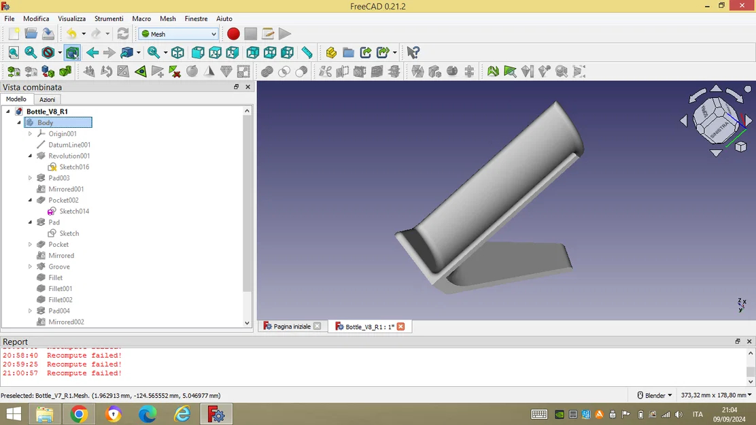Open the Windows Start button

[14, 414]
